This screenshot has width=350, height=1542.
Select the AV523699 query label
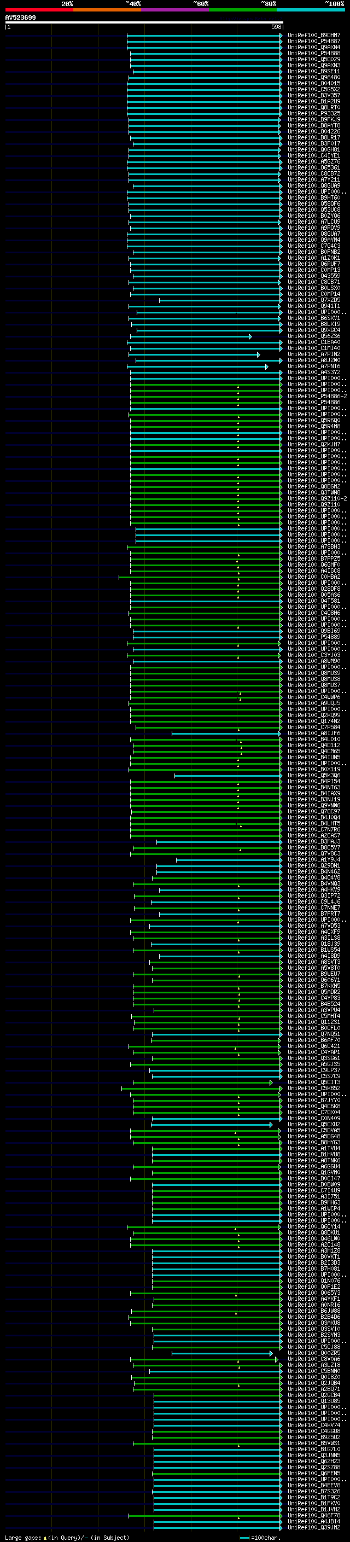coord(20,18)
